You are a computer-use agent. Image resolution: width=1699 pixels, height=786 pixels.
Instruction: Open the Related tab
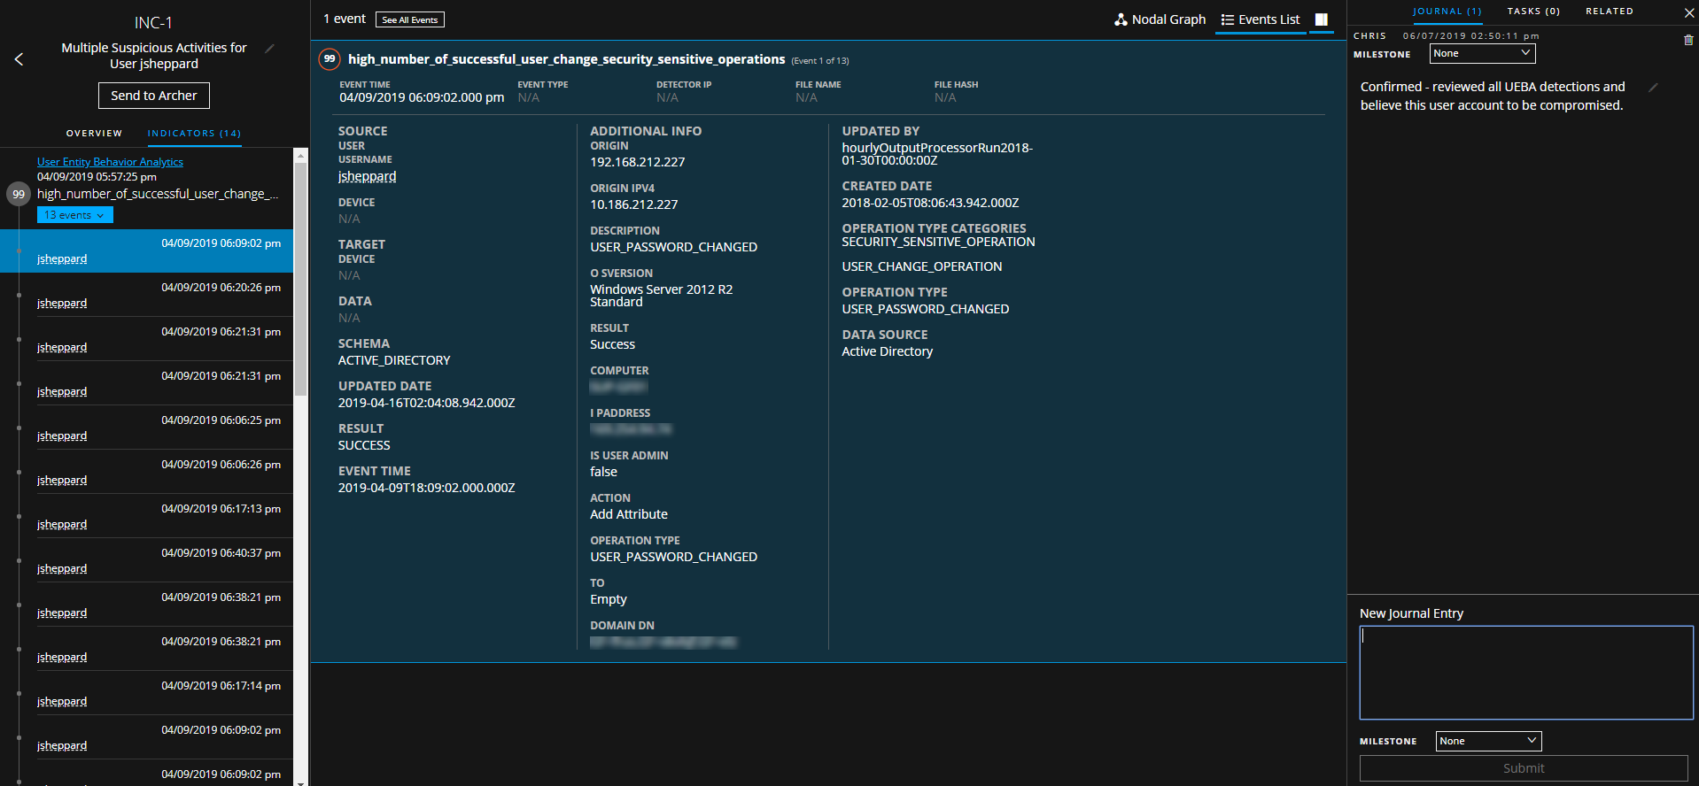point(1609,12)
